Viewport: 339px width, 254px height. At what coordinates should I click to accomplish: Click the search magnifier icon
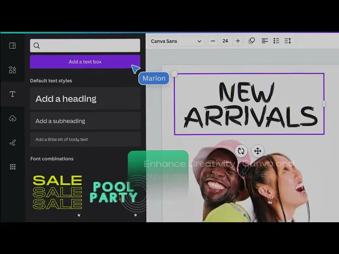point(37,46)
